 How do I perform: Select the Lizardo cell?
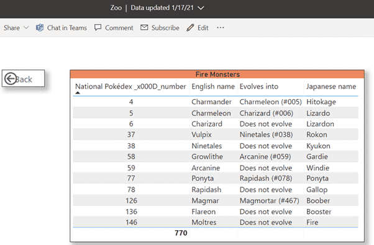[318, 113]
